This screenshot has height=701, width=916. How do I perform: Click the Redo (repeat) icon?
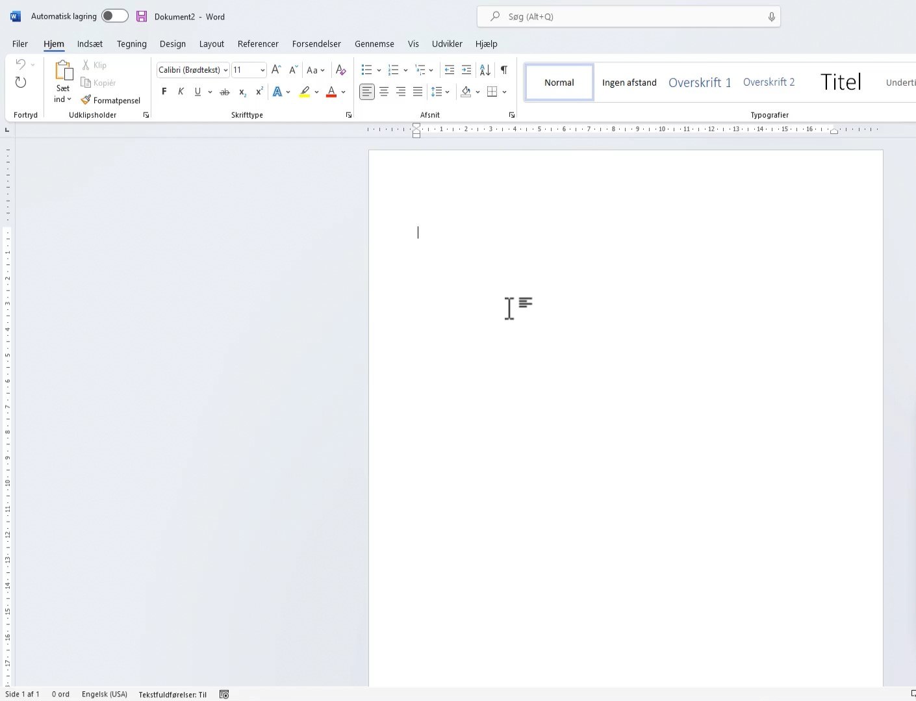[x=21, y=83]
